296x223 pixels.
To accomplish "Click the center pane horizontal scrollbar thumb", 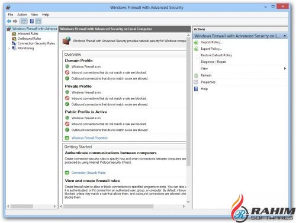I will pyautogui.click(x=108, y=206).
